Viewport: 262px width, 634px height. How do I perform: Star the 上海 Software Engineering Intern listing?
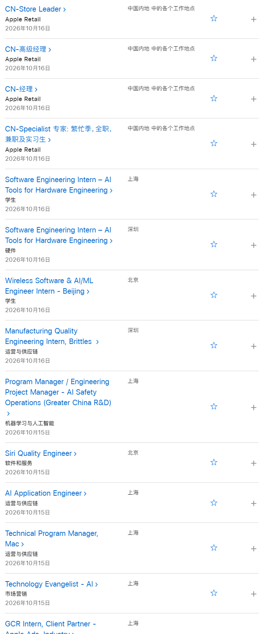[214, 194]
